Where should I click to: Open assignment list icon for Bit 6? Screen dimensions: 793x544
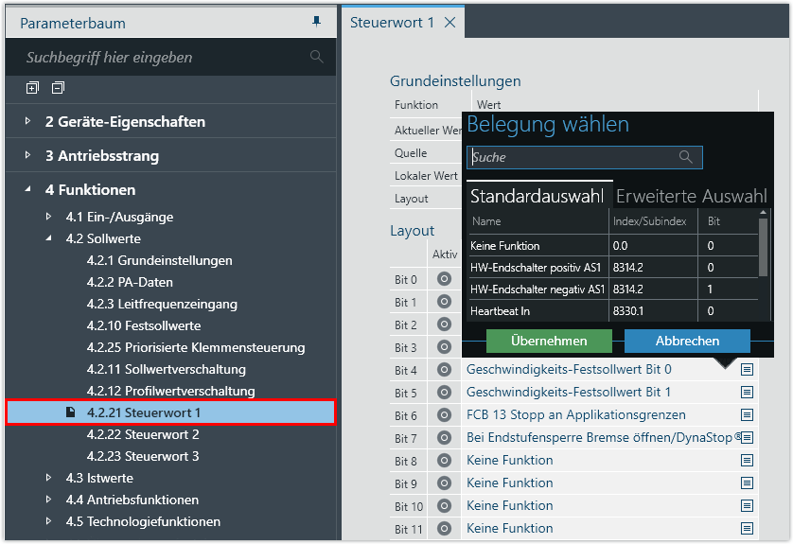pyautogui.click(x=747, y=414)
